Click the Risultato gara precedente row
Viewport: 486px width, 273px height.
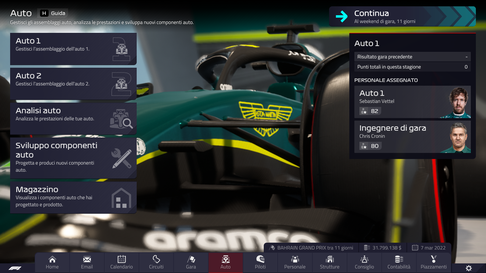point(413,57)
